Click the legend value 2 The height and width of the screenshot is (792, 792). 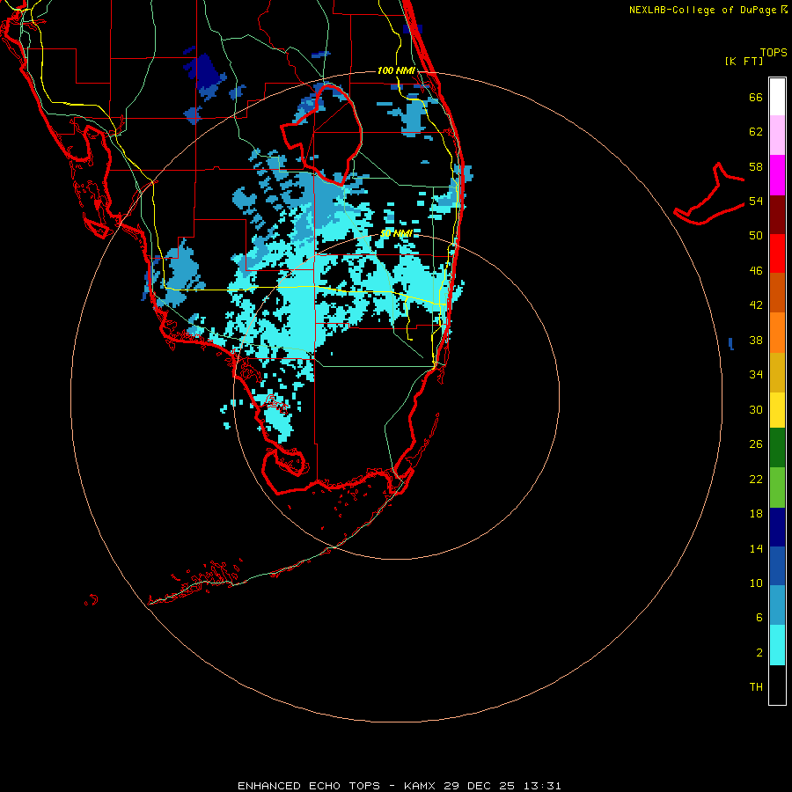(x=759, y=652)
